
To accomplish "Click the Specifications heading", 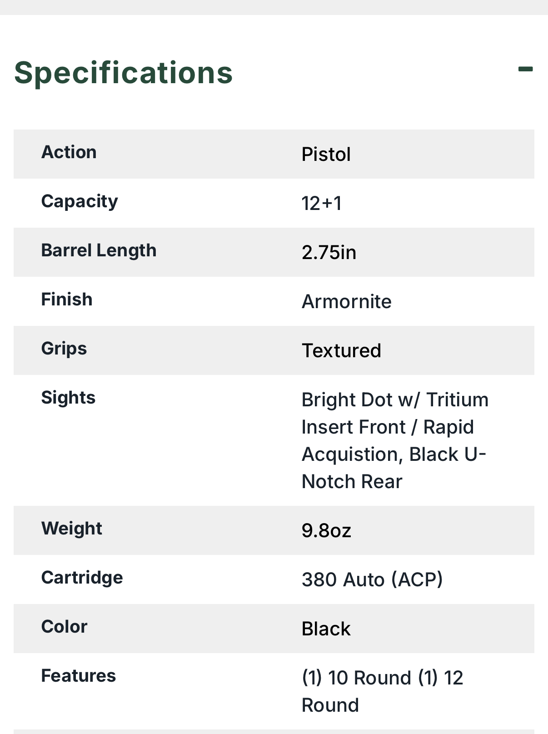I will point(124,73).
